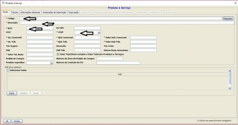Viewport: 238px width, 125px height.
Task: Focus Número de Controle da FCI field
Action: coord(118,63)
